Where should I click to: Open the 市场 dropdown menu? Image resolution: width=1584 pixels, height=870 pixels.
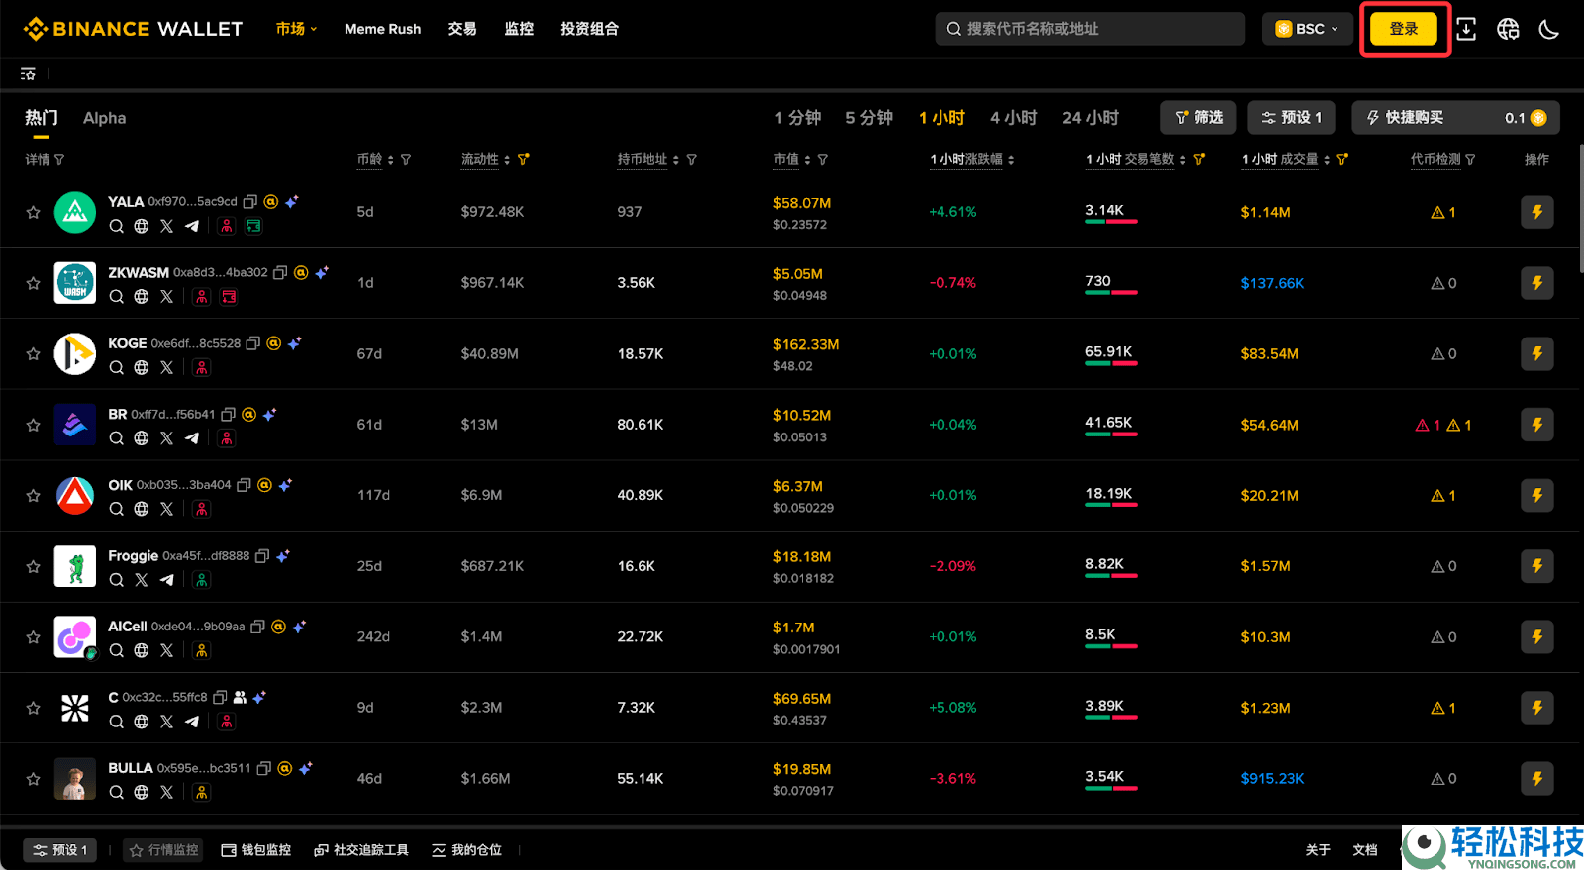coord(296,29)
